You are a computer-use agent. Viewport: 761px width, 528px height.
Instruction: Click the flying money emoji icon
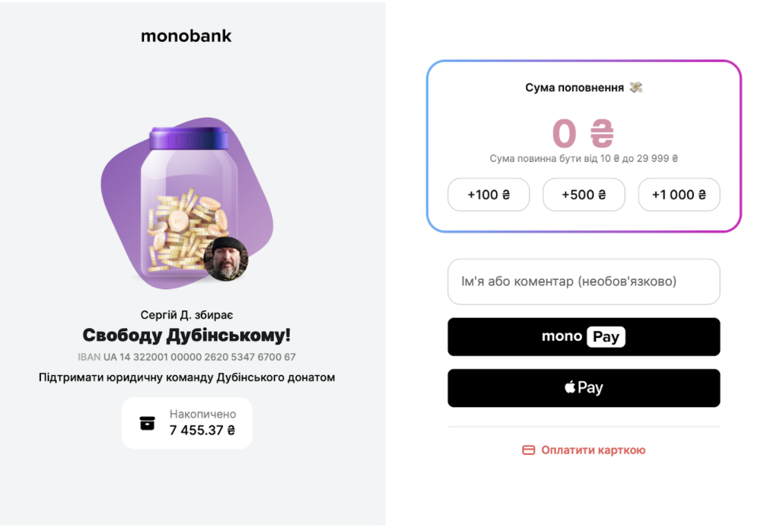point(636,87)
